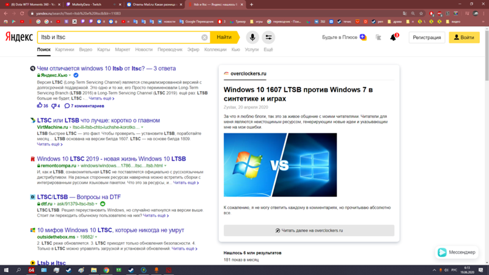
Task: Switch to the Новости tab
Action: pos(144,50)
